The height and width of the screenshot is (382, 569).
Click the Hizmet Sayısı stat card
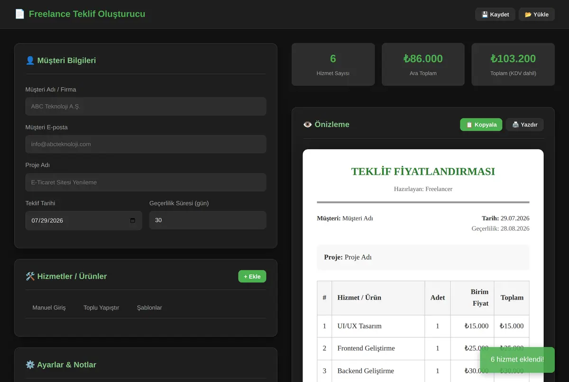click(333, 64)
